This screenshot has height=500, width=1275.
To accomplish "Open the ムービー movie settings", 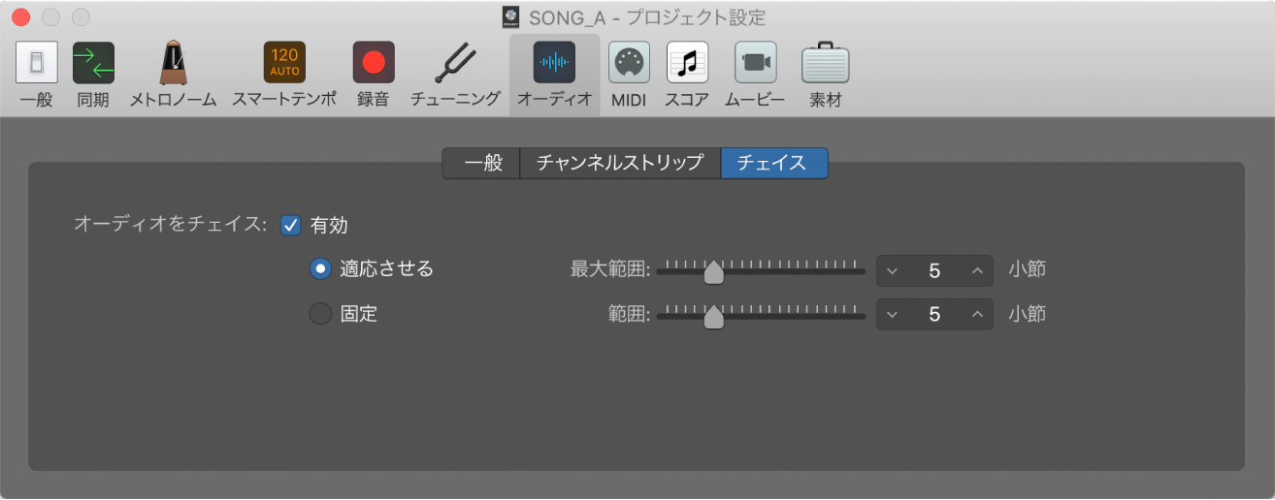I will click(x=755, y=74).
